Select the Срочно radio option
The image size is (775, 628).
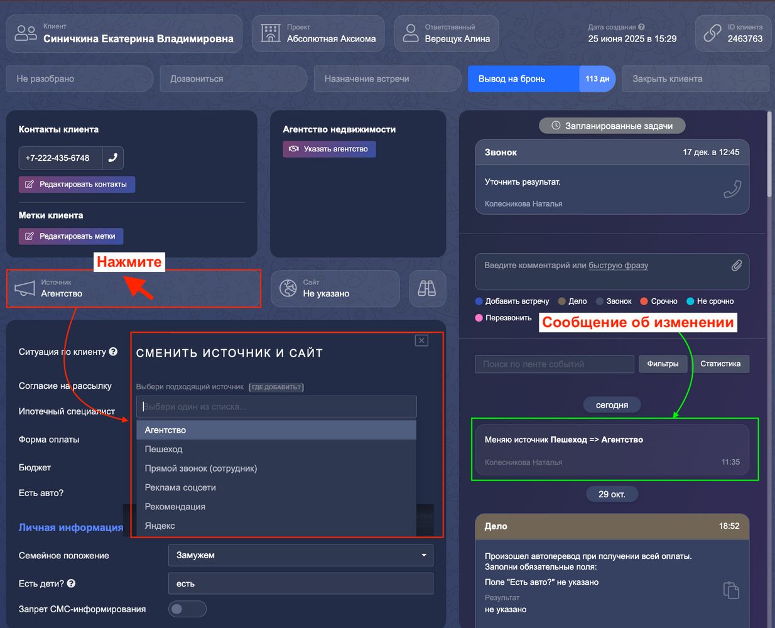pyautogui.click(x=644, y=301)
